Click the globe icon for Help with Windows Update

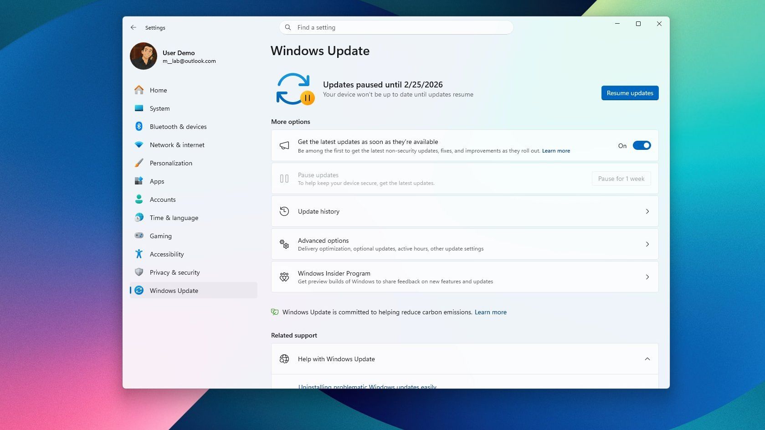coord(284,359)
